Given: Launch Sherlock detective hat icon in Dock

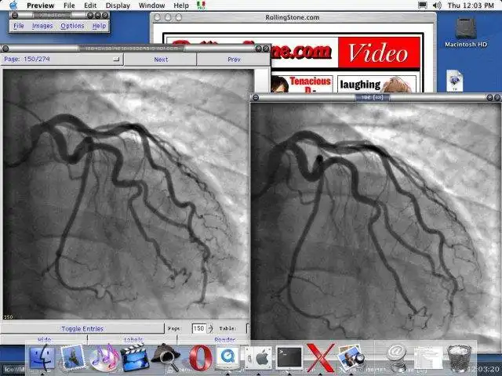Looking at the screenshot, I should tap(166, 358).
